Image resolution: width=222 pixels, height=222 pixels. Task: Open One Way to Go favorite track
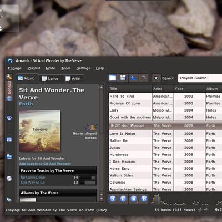pos(33,183)
